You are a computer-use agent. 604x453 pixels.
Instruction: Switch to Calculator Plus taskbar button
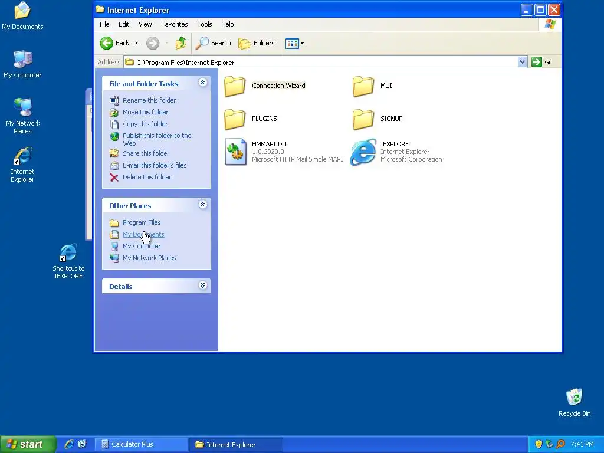[141, 445]
